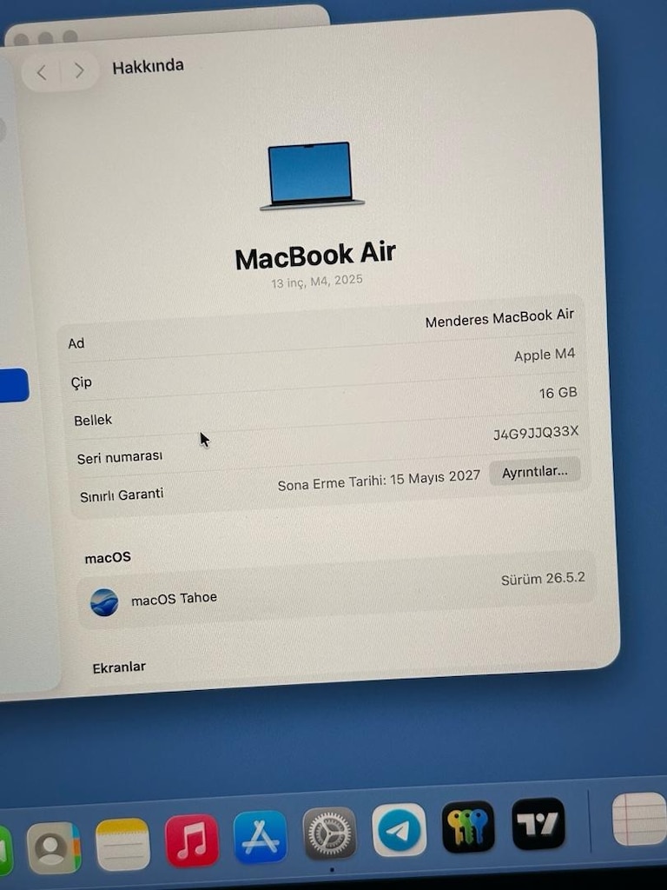Click the MacBook Air heading
Viewport: 667px width, 890px height.
pyautogui.click(x=315, y=256)
